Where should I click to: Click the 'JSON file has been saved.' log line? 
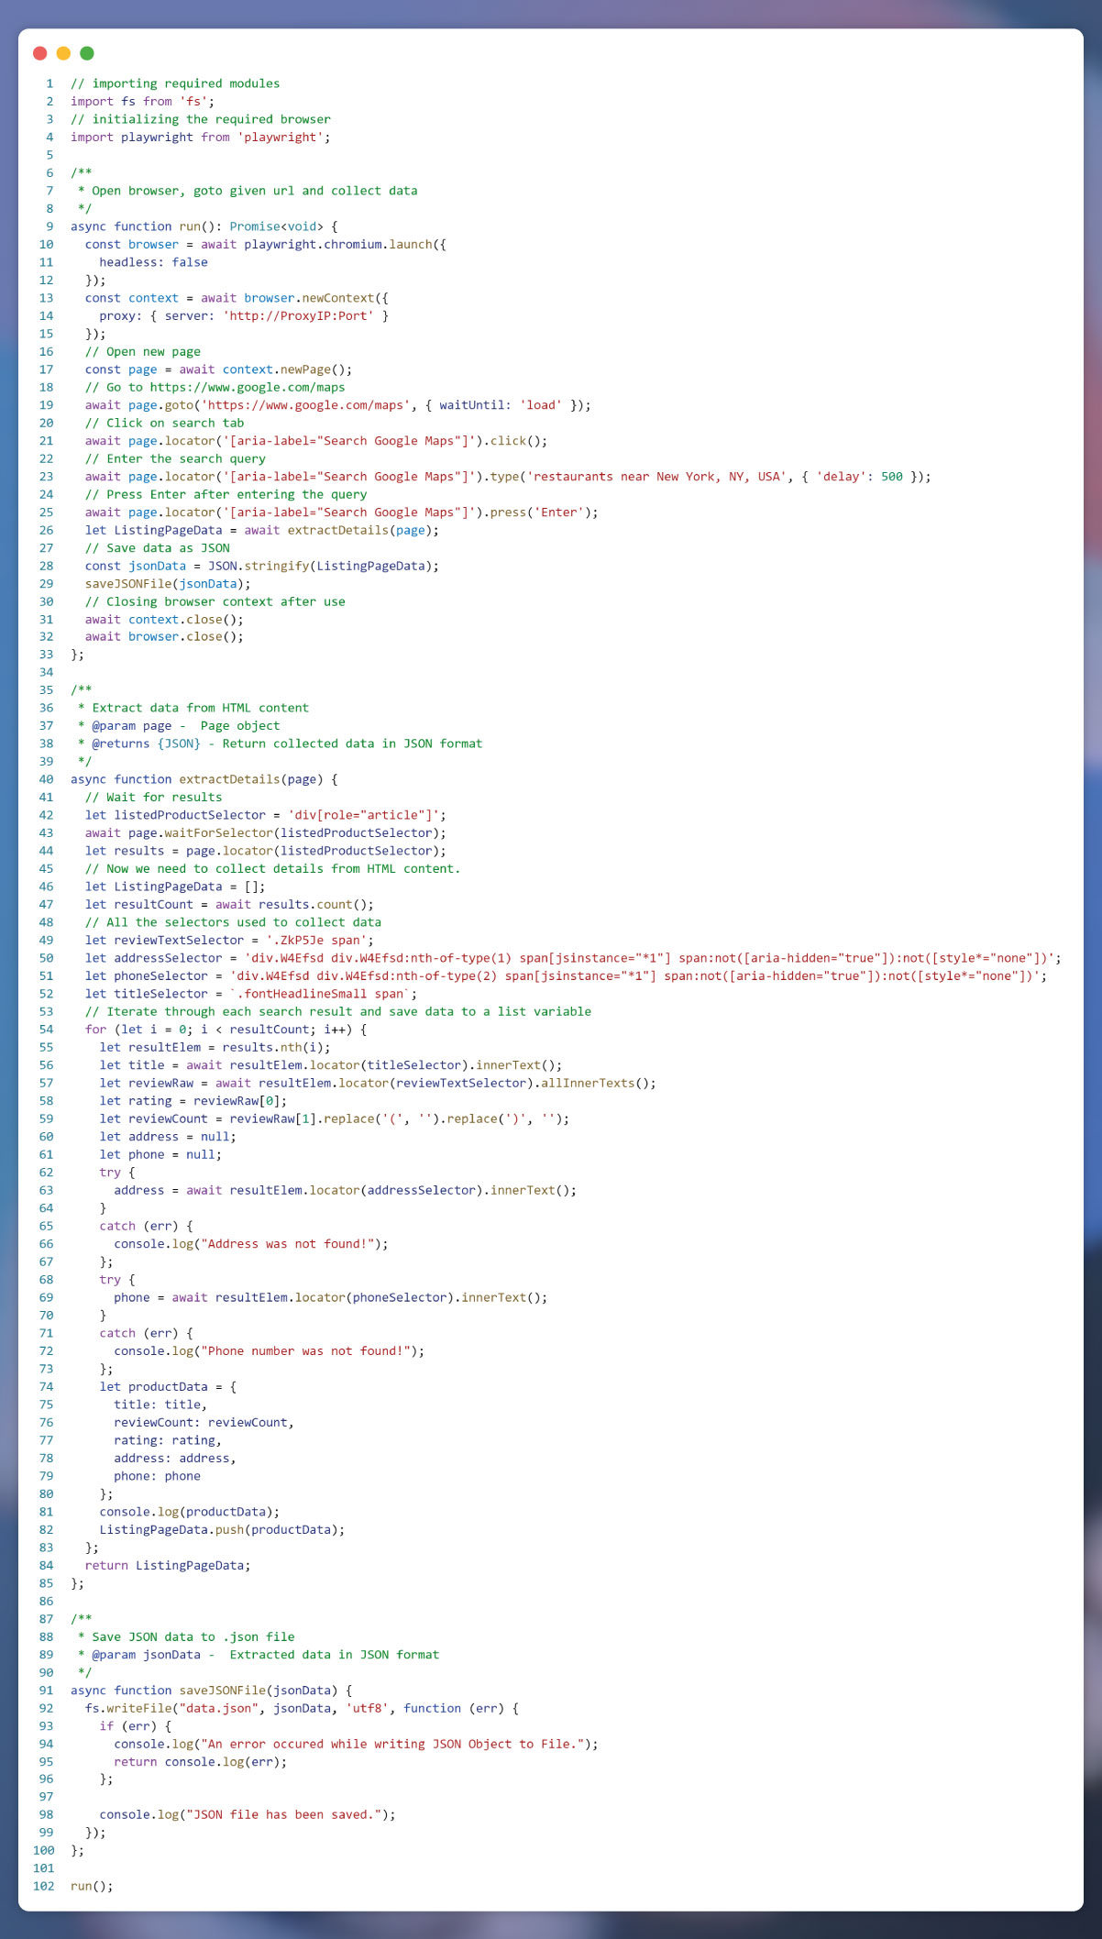248,1815
